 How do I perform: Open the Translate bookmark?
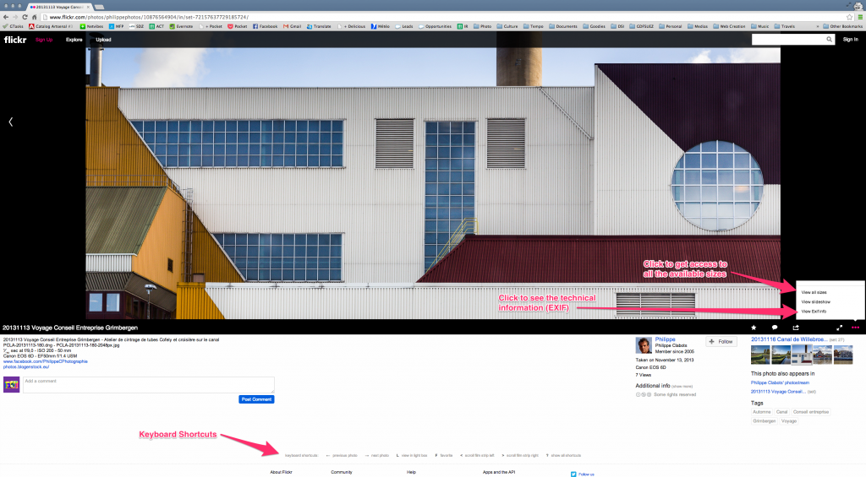319,26
